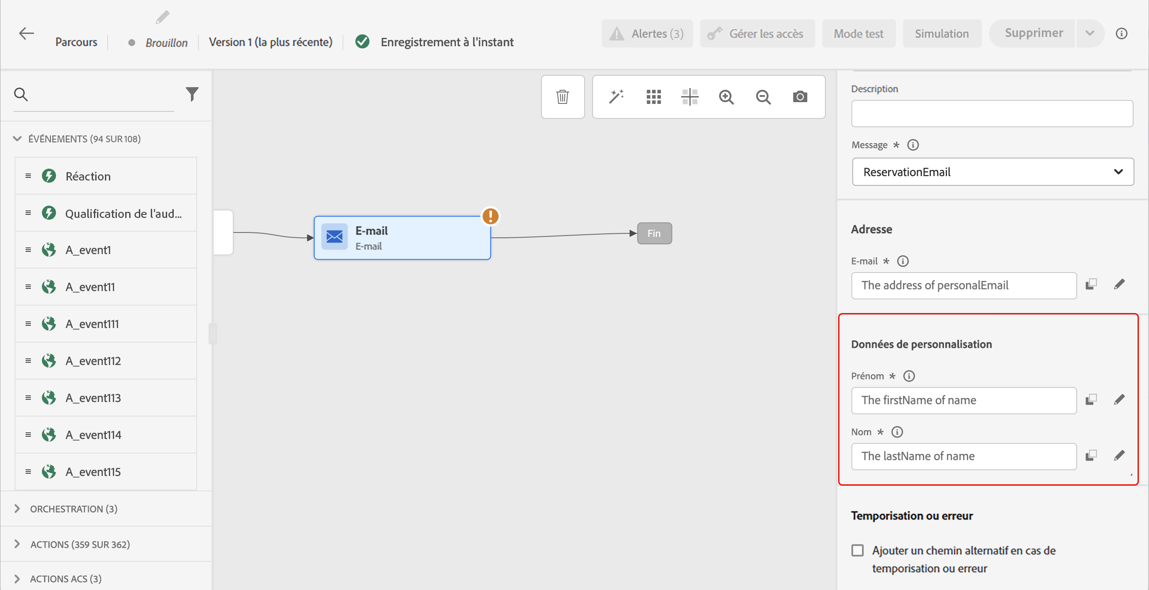Click the back arrow icon
This screenshot has height=590, width=1149.
click(26, 33)
